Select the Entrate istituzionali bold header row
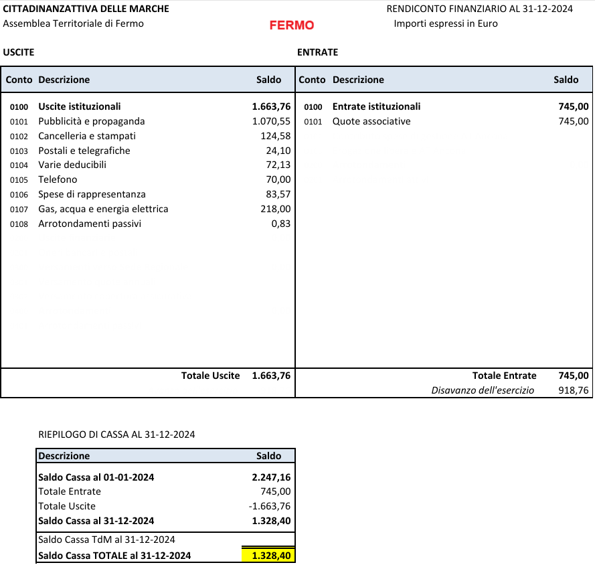Image resolution: width=595 pixels, height=571 pixels. (376, 106)
